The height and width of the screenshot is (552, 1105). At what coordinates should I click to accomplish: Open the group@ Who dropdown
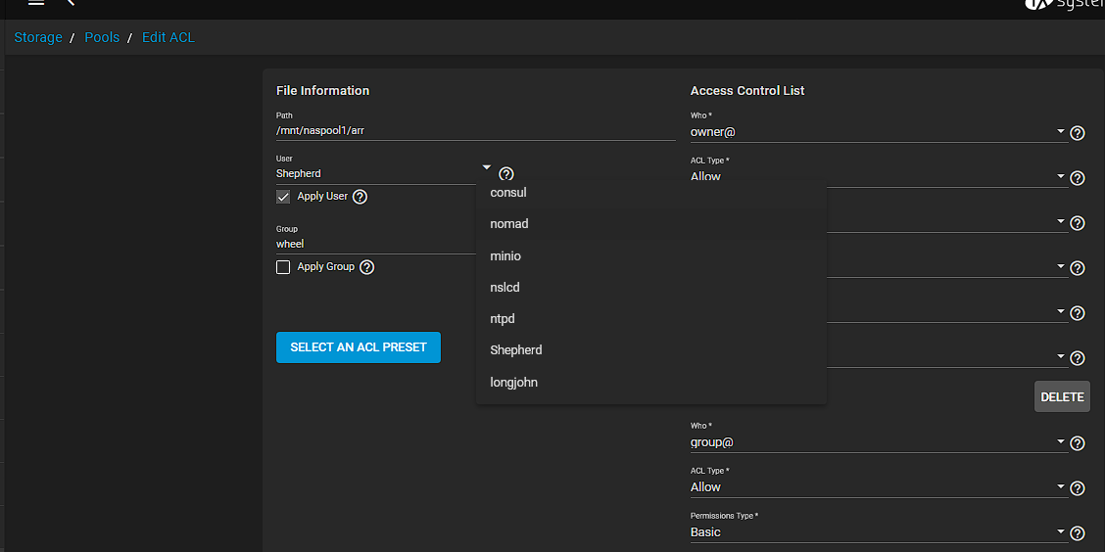878,442
